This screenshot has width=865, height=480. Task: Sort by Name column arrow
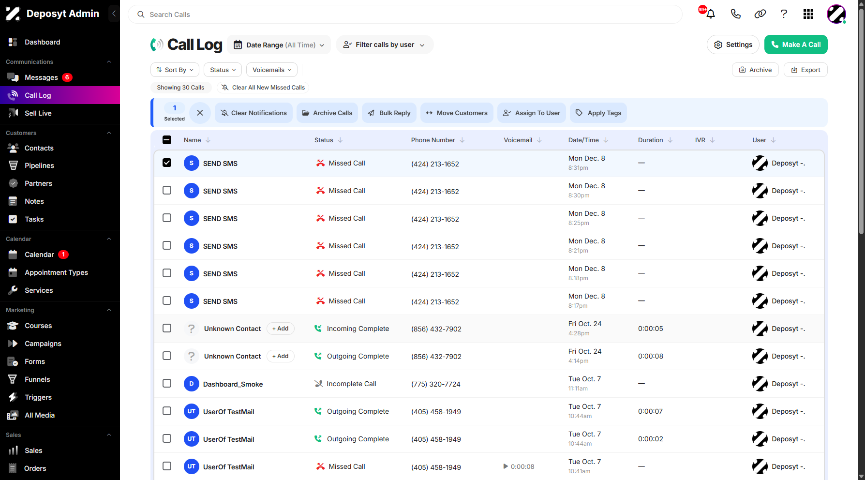208,140
